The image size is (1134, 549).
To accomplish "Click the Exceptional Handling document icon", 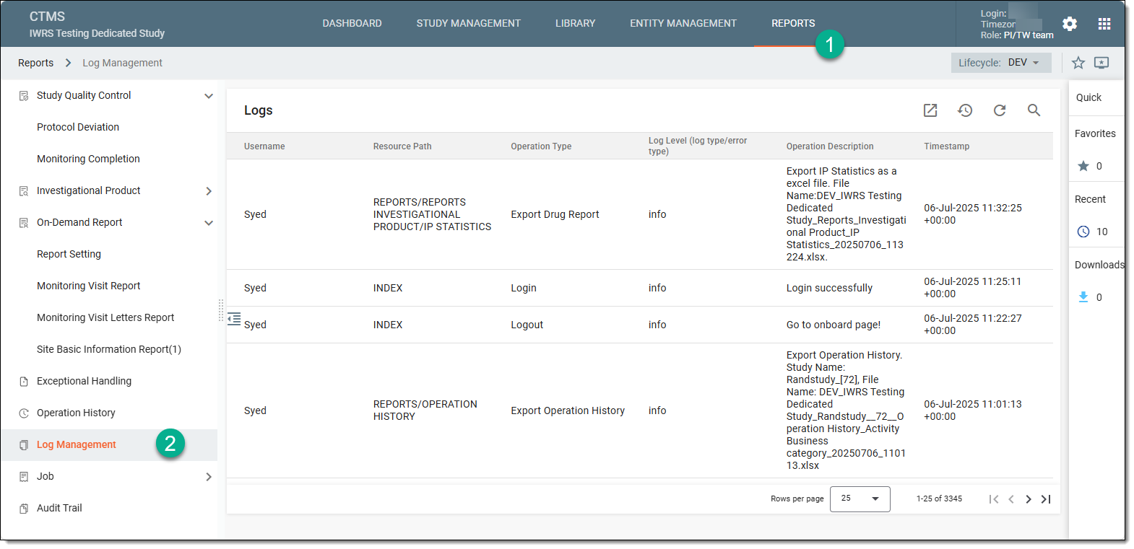I will click(24, 381).
